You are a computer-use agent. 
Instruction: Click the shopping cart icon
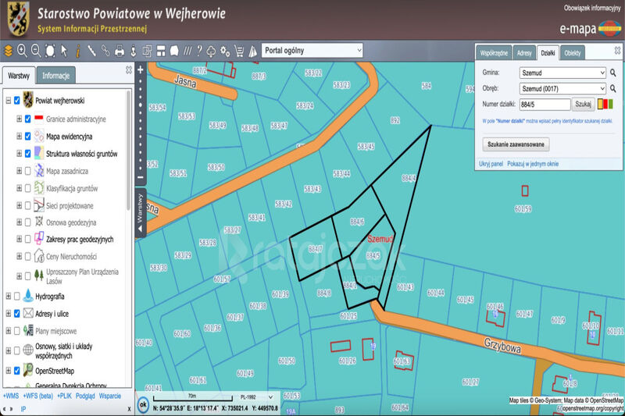pos(238,51)
